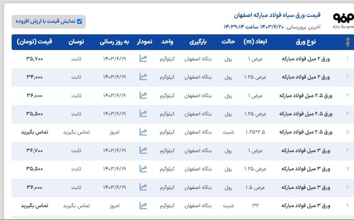This screenshot has height=220, width=354.
Task: Click the نوسان column header
Action: point(76,42)
